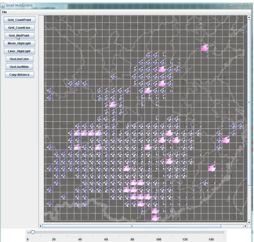Click the Copy distance button
This screenshot has height=242, width=254.
tap(19, 75)
